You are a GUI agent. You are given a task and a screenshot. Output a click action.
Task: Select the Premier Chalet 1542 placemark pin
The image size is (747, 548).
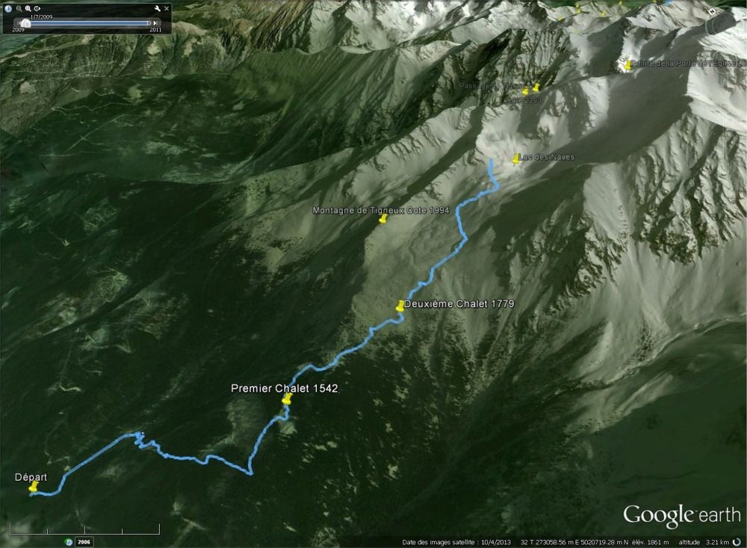286,399
